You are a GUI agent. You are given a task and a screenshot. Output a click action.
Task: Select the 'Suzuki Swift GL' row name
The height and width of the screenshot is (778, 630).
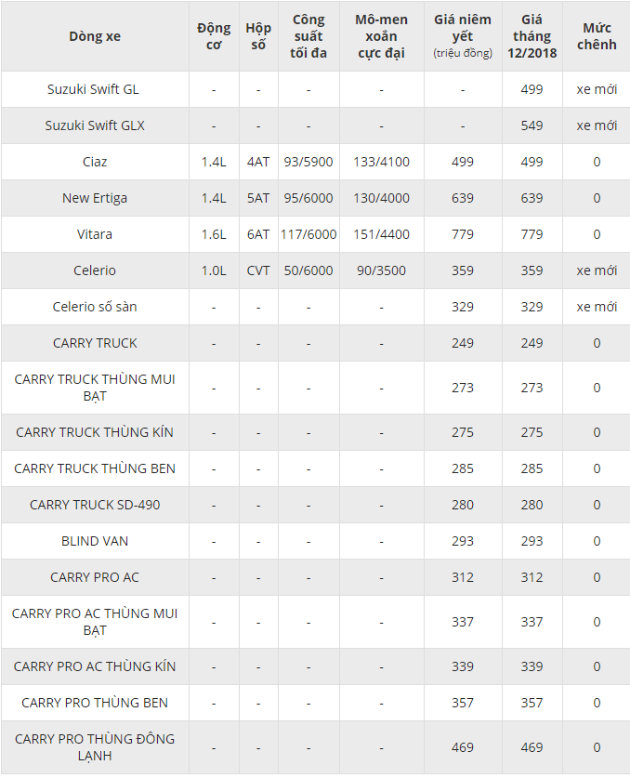pos(95,89)
